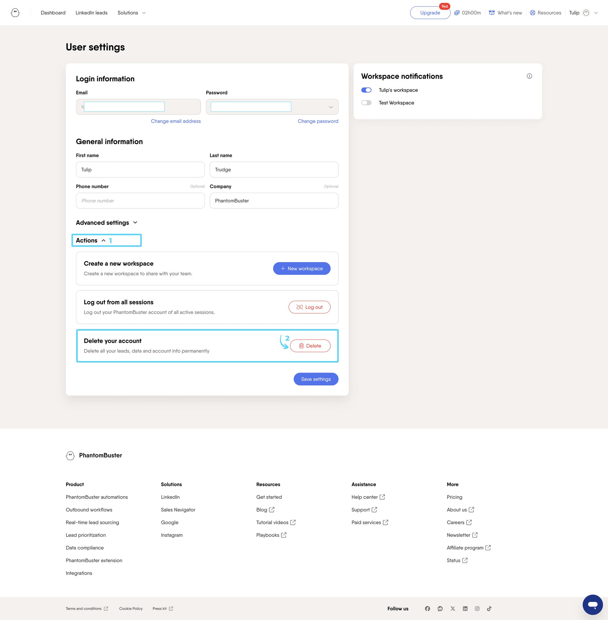Image resolution: width=608 pixels, height=620 pixels.
Task: Collapse the Actions section
Action: tap(91, 240)
